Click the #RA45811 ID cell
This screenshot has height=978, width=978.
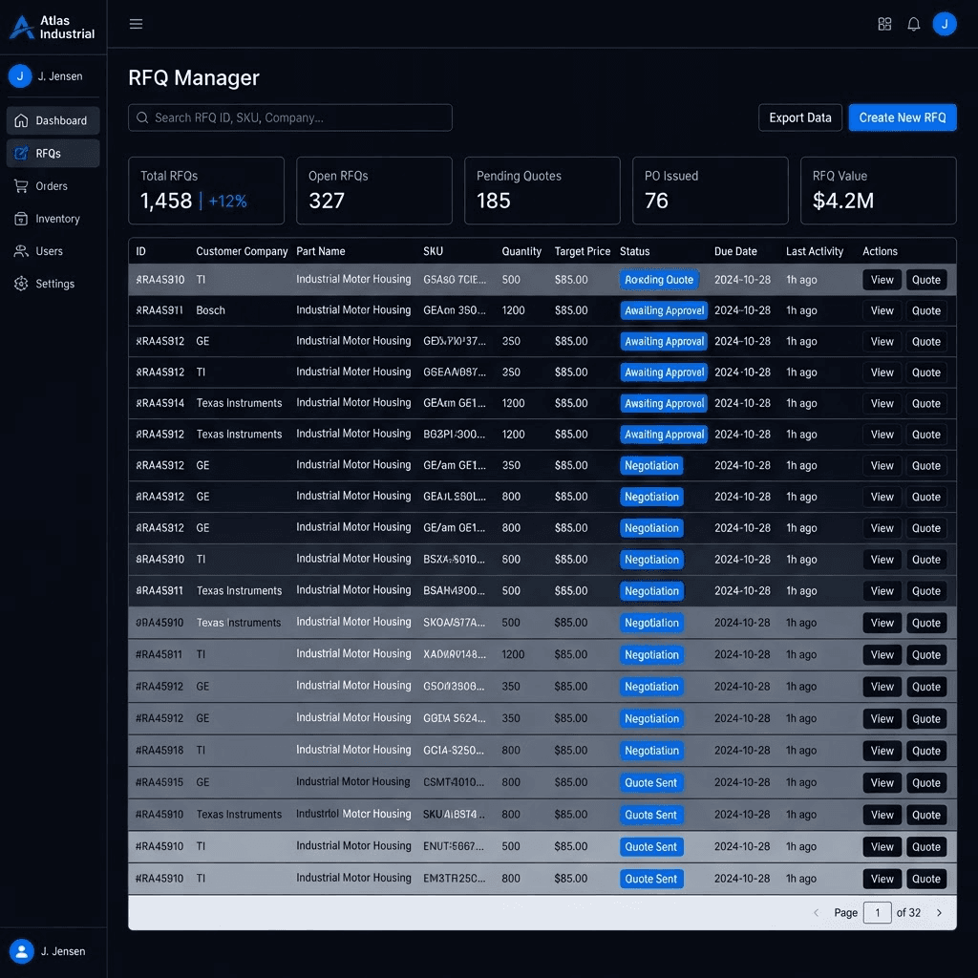pyautogui.click(x=159, y=654)
